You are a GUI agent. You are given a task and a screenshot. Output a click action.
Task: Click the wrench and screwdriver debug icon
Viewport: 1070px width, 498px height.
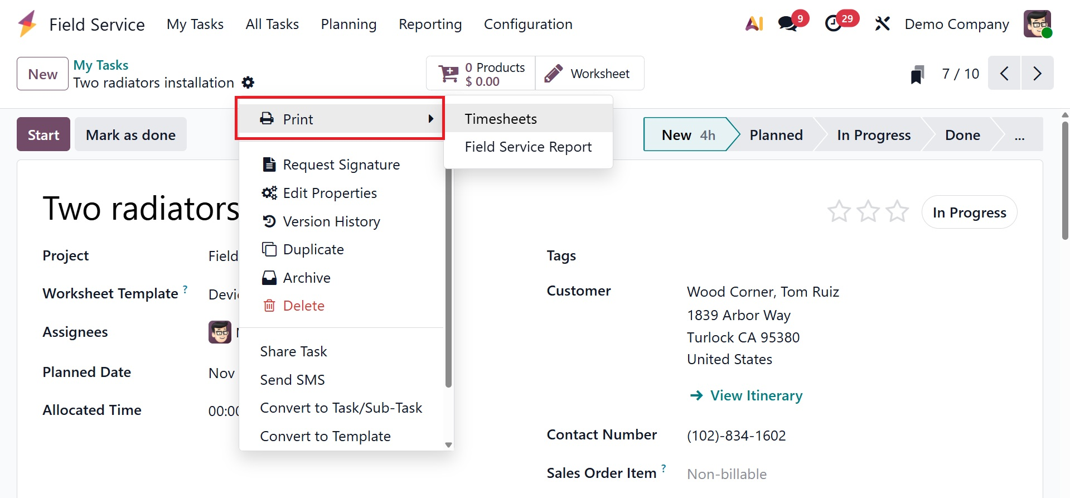[x=882, y=24]
